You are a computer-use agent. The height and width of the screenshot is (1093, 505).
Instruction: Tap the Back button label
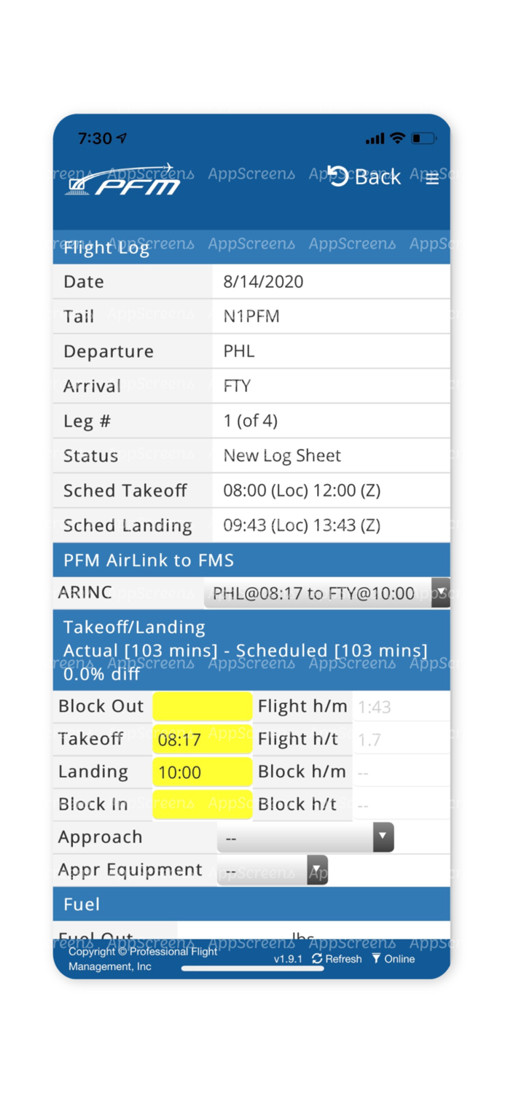point(377,177)
